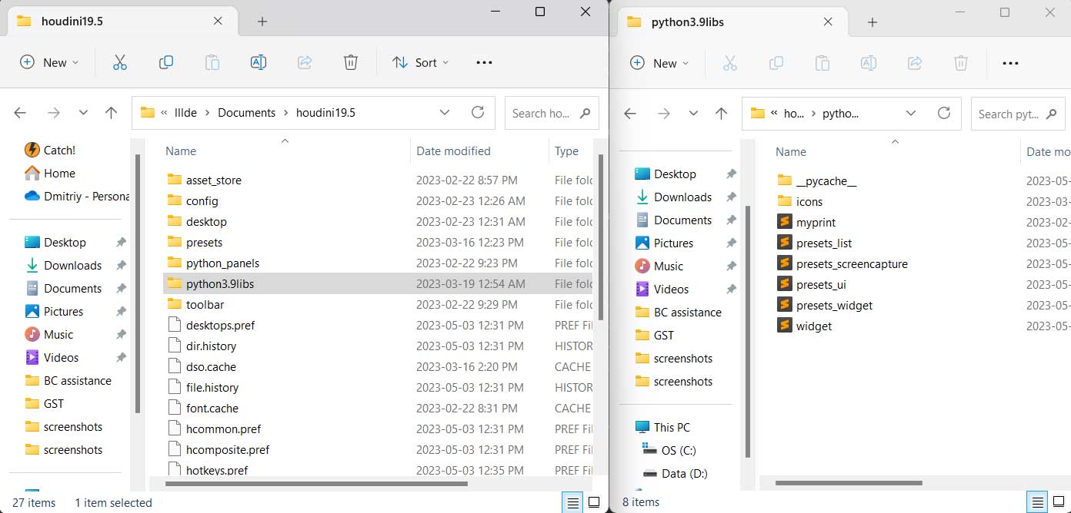Select presets_screencapture file
This screenshot has width=1071, height=513.
(x=843, y=263)
